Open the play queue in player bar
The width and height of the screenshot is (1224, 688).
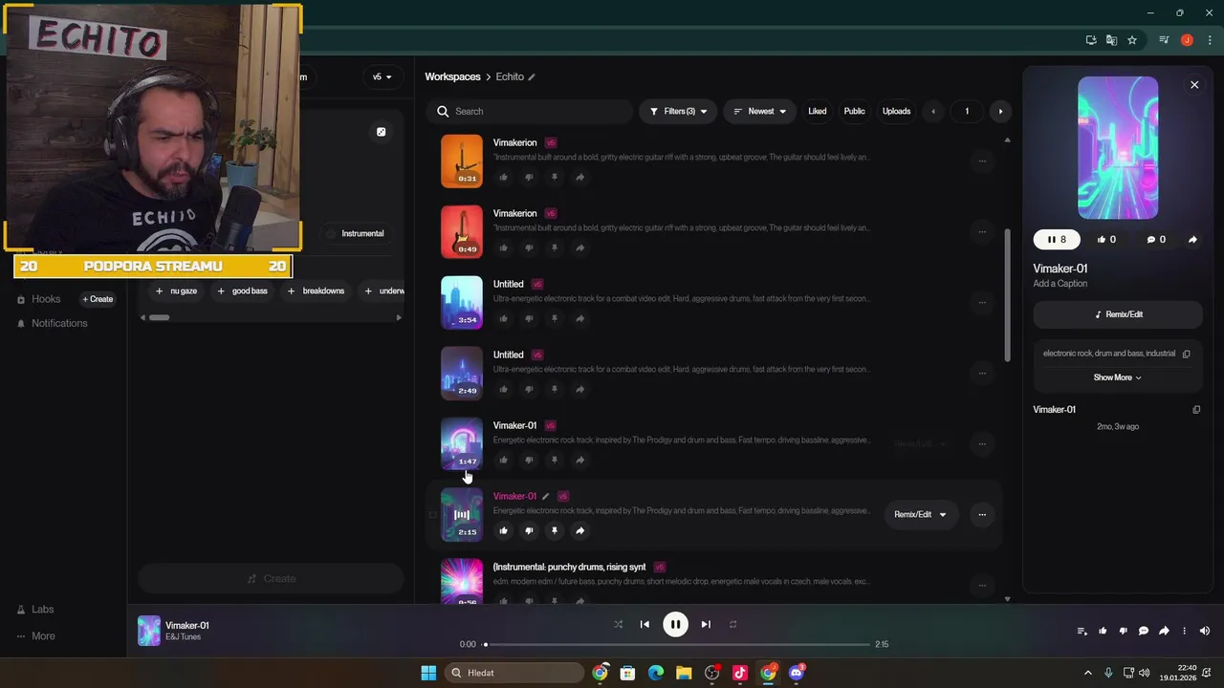(1082, 631)
